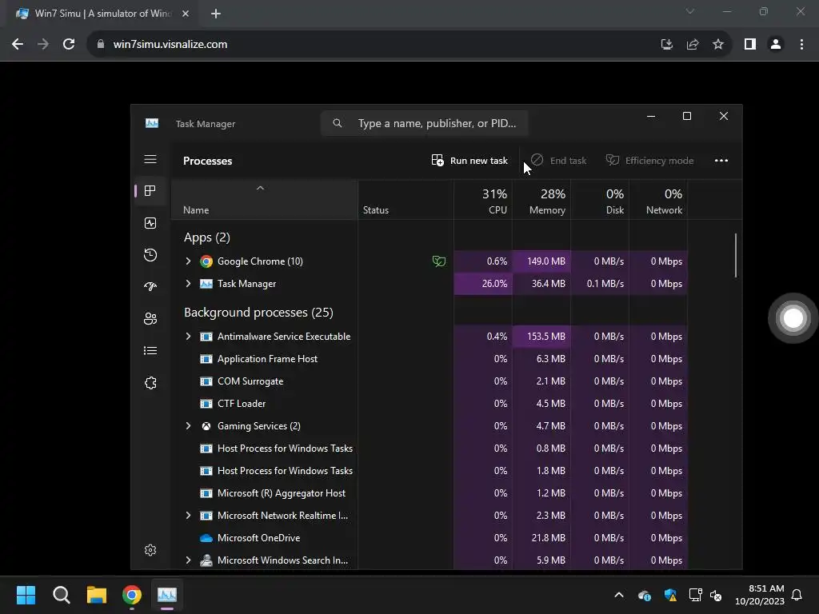The width and height of the screenshot is (819, 614).
Task: Open Task Manager settings gear
Action: coord(150,550)
